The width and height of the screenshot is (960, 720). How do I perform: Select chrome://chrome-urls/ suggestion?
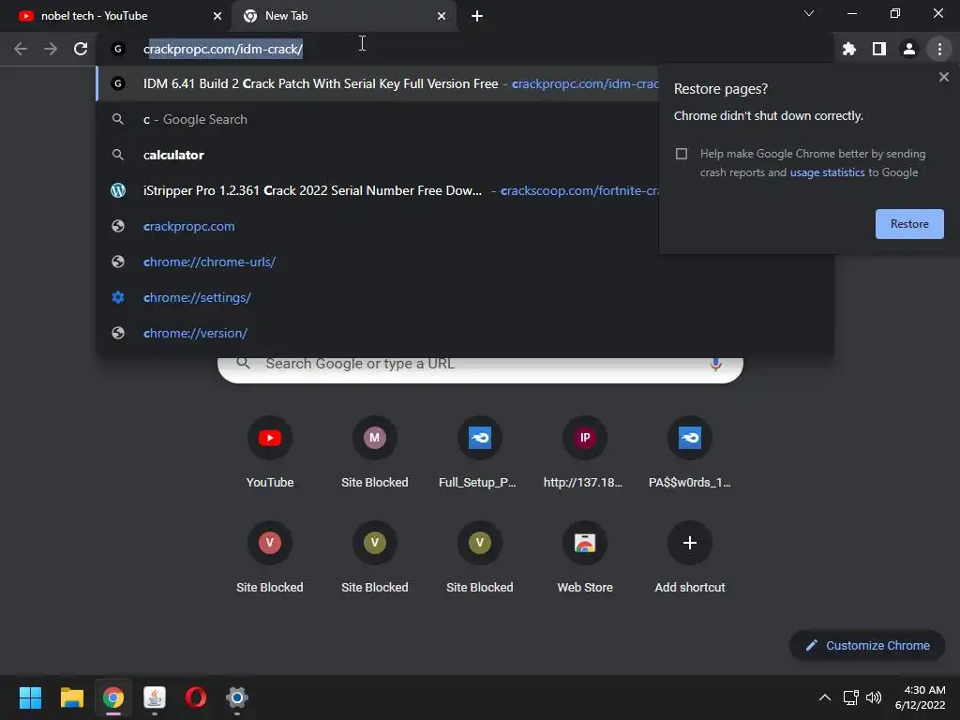pos(465,262)
